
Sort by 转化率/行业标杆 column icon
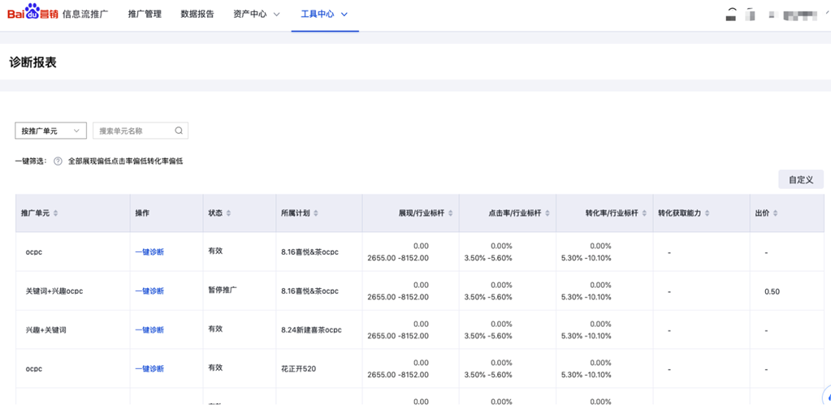pyautogui.click(x=644, y=213)
